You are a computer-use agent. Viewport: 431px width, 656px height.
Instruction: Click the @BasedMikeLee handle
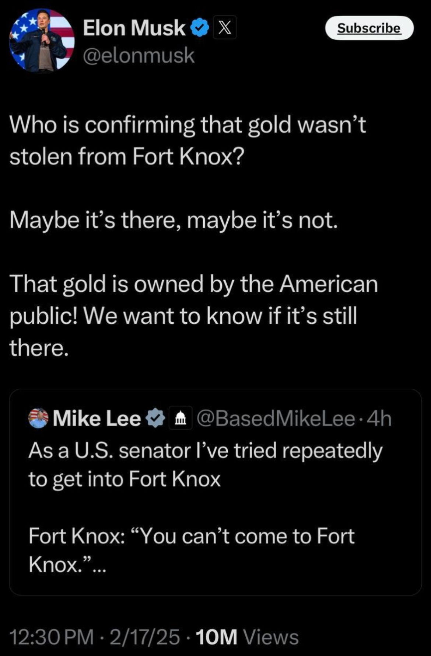click(x=276, y=418)
